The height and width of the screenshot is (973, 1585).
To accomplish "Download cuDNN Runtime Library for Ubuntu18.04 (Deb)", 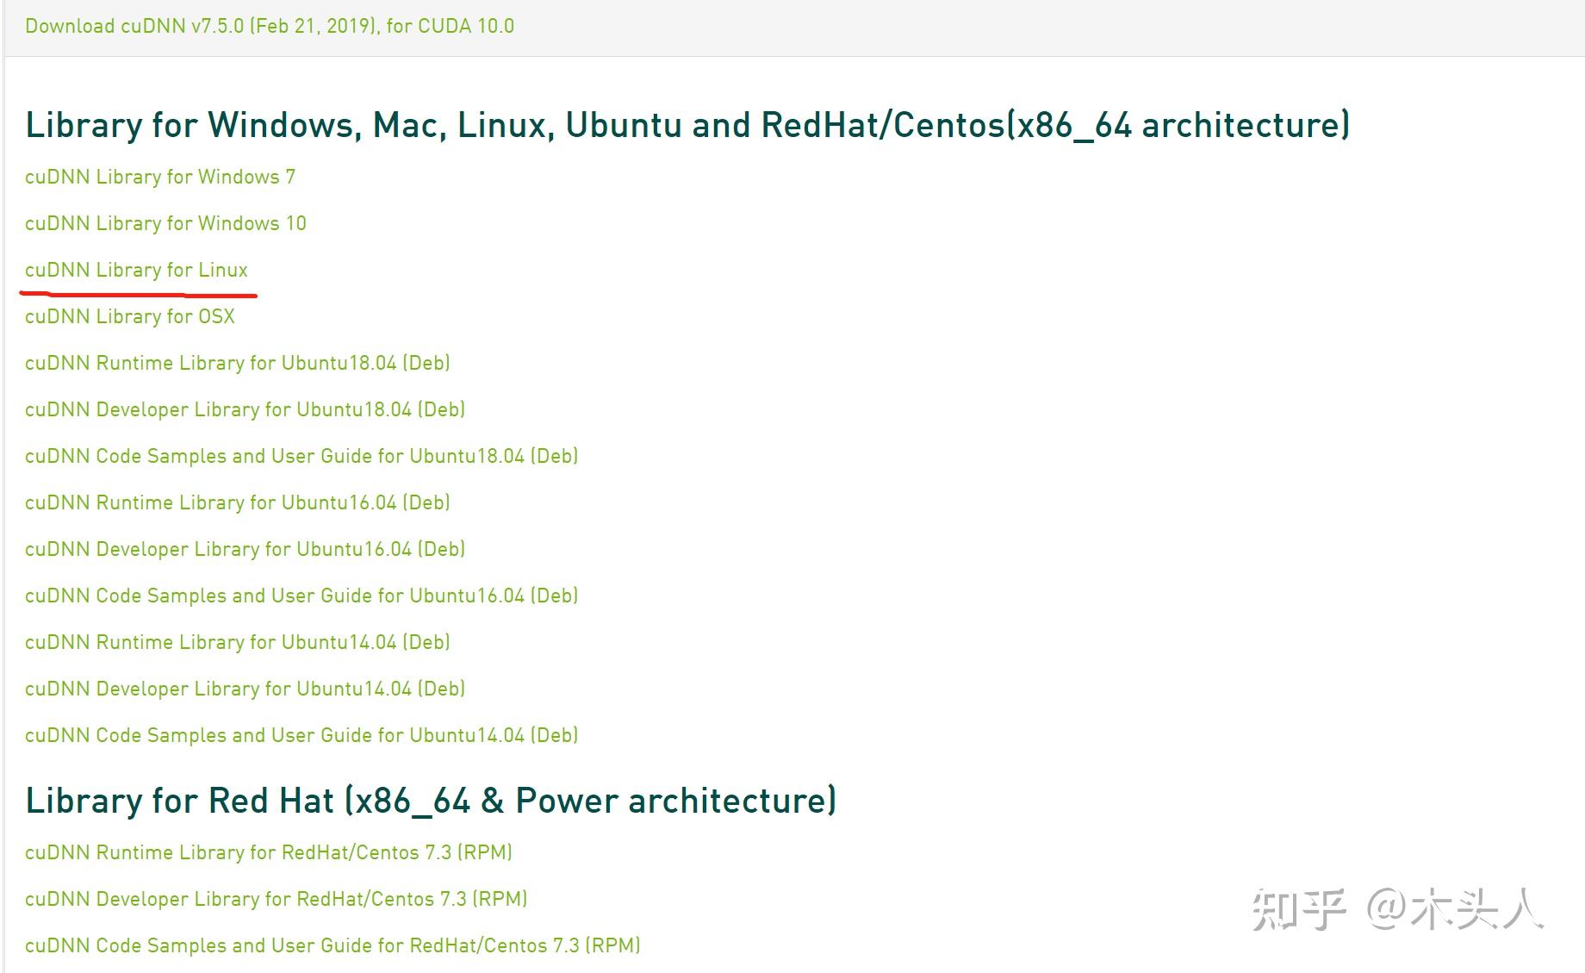I will click(238, 363).
